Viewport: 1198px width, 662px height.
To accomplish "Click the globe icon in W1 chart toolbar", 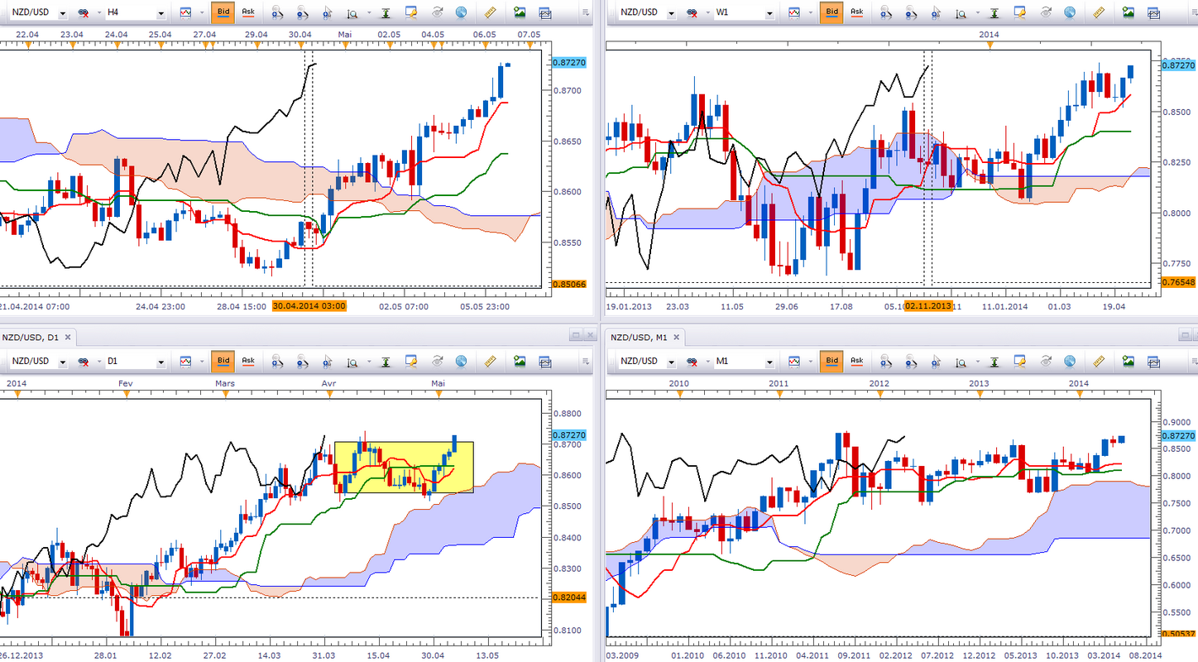I will click(1070, 12).
